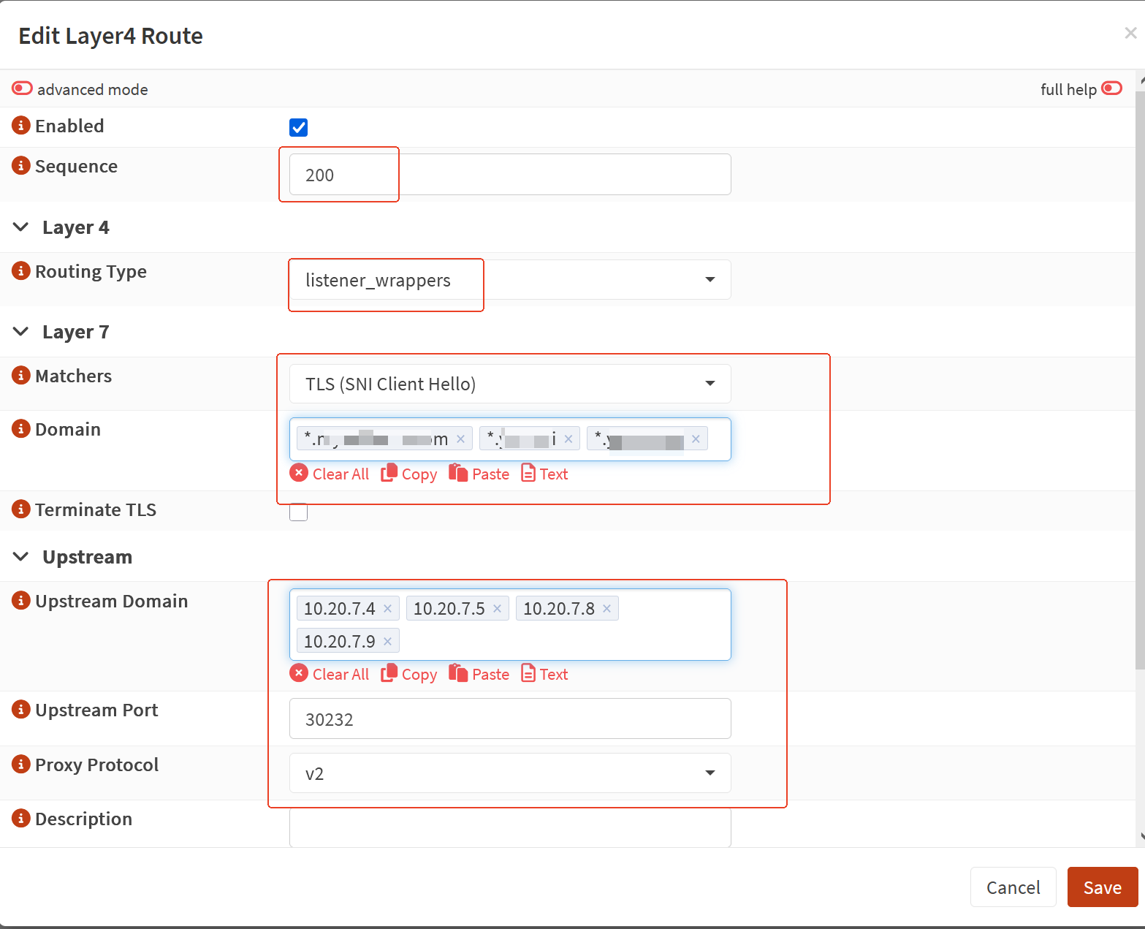The image size is (1145, 929).
Task: Click the info icon next to Routing Type
Action: (x=20, y=271)
